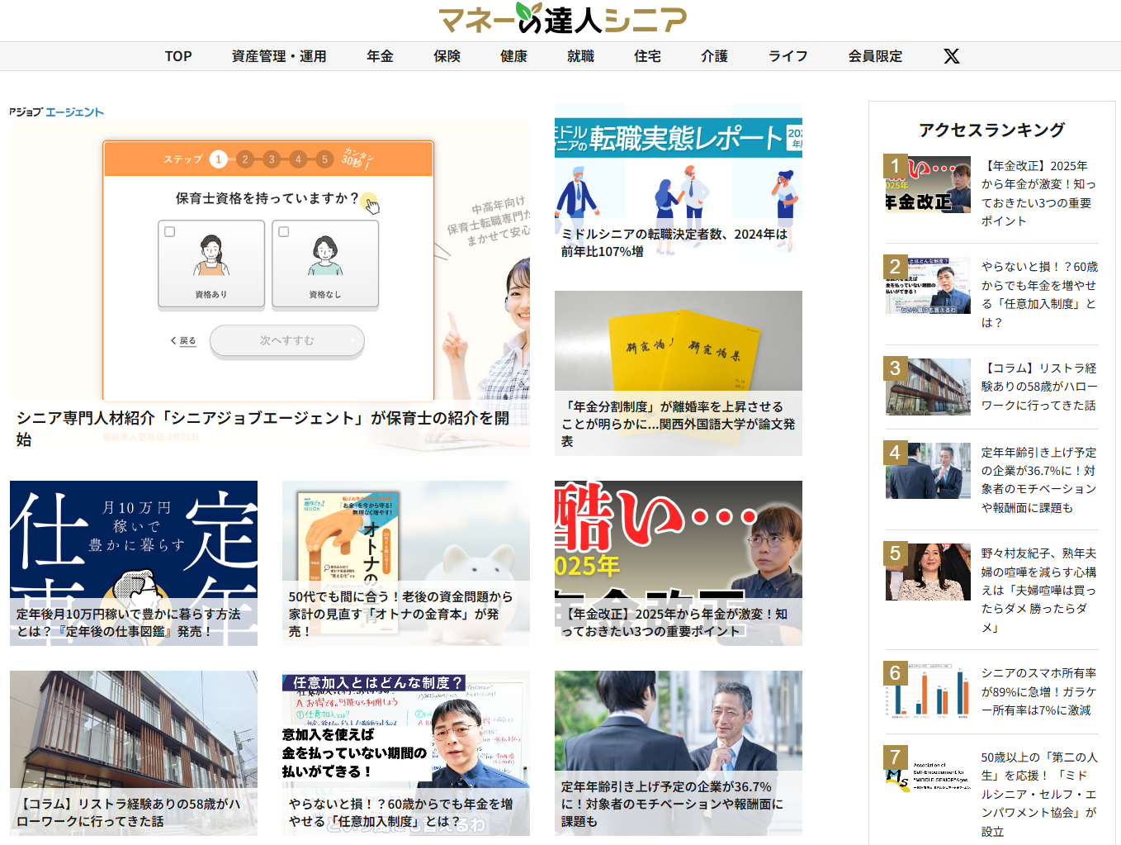The width and height of the screenshot is (1121, 845).
Task: Open 年金分割制度 離婚率 article
Action: (x=679, y=424)
